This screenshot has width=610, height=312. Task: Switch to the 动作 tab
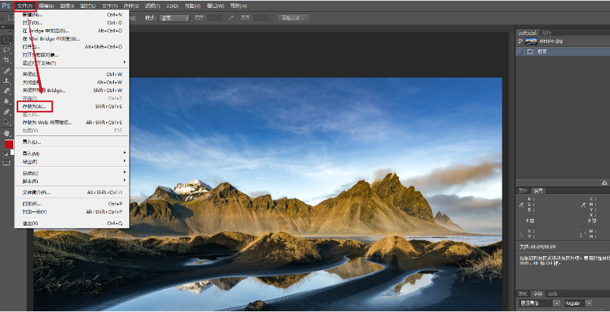[x=546, y=33]
